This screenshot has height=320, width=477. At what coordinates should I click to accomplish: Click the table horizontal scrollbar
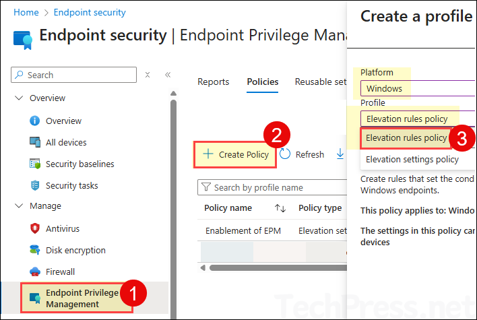(278, 267)
